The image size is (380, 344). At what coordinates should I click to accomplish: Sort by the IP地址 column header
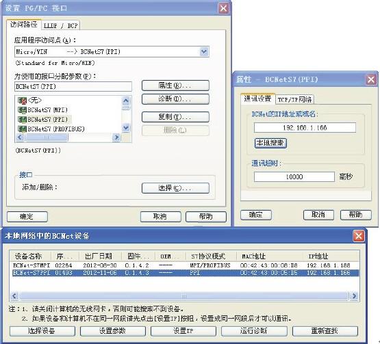(x=331, y=256)
